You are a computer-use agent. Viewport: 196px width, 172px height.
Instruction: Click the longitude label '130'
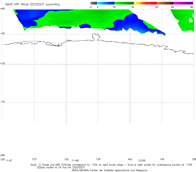click(66, 159)
